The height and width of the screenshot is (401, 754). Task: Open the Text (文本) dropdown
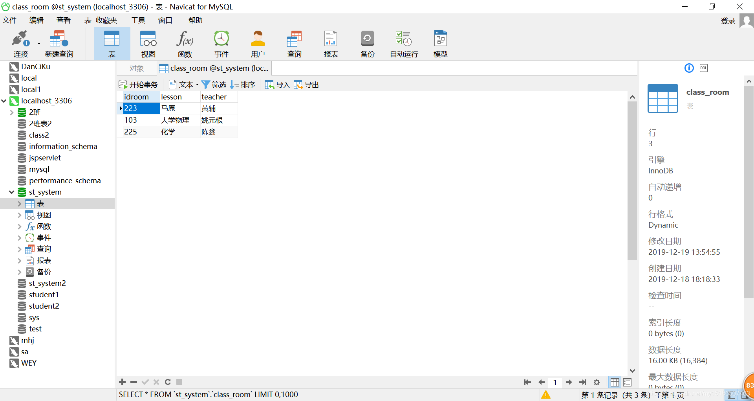[183, 85]
